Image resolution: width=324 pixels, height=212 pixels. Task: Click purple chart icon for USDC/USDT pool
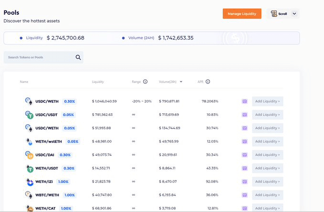(244, 115)
